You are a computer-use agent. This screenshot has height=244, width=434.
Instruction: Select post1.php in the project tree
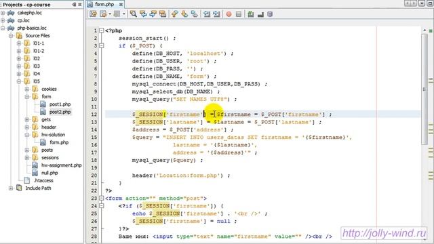click(x=60, y=104)
